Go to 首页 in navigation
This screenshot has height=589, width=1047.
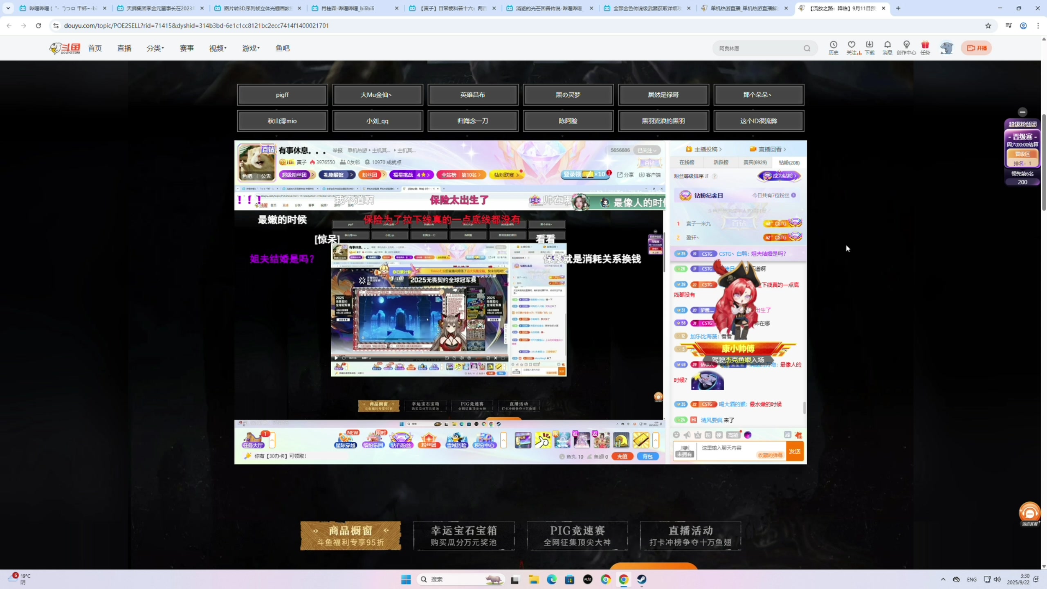[95, 48]
